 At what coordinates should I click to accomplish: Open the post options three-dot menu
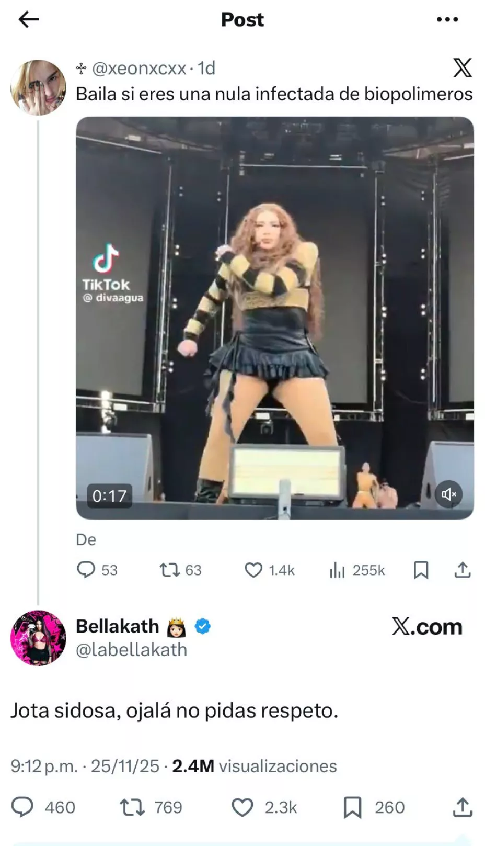pyautogui.click(x=447, y=20)
